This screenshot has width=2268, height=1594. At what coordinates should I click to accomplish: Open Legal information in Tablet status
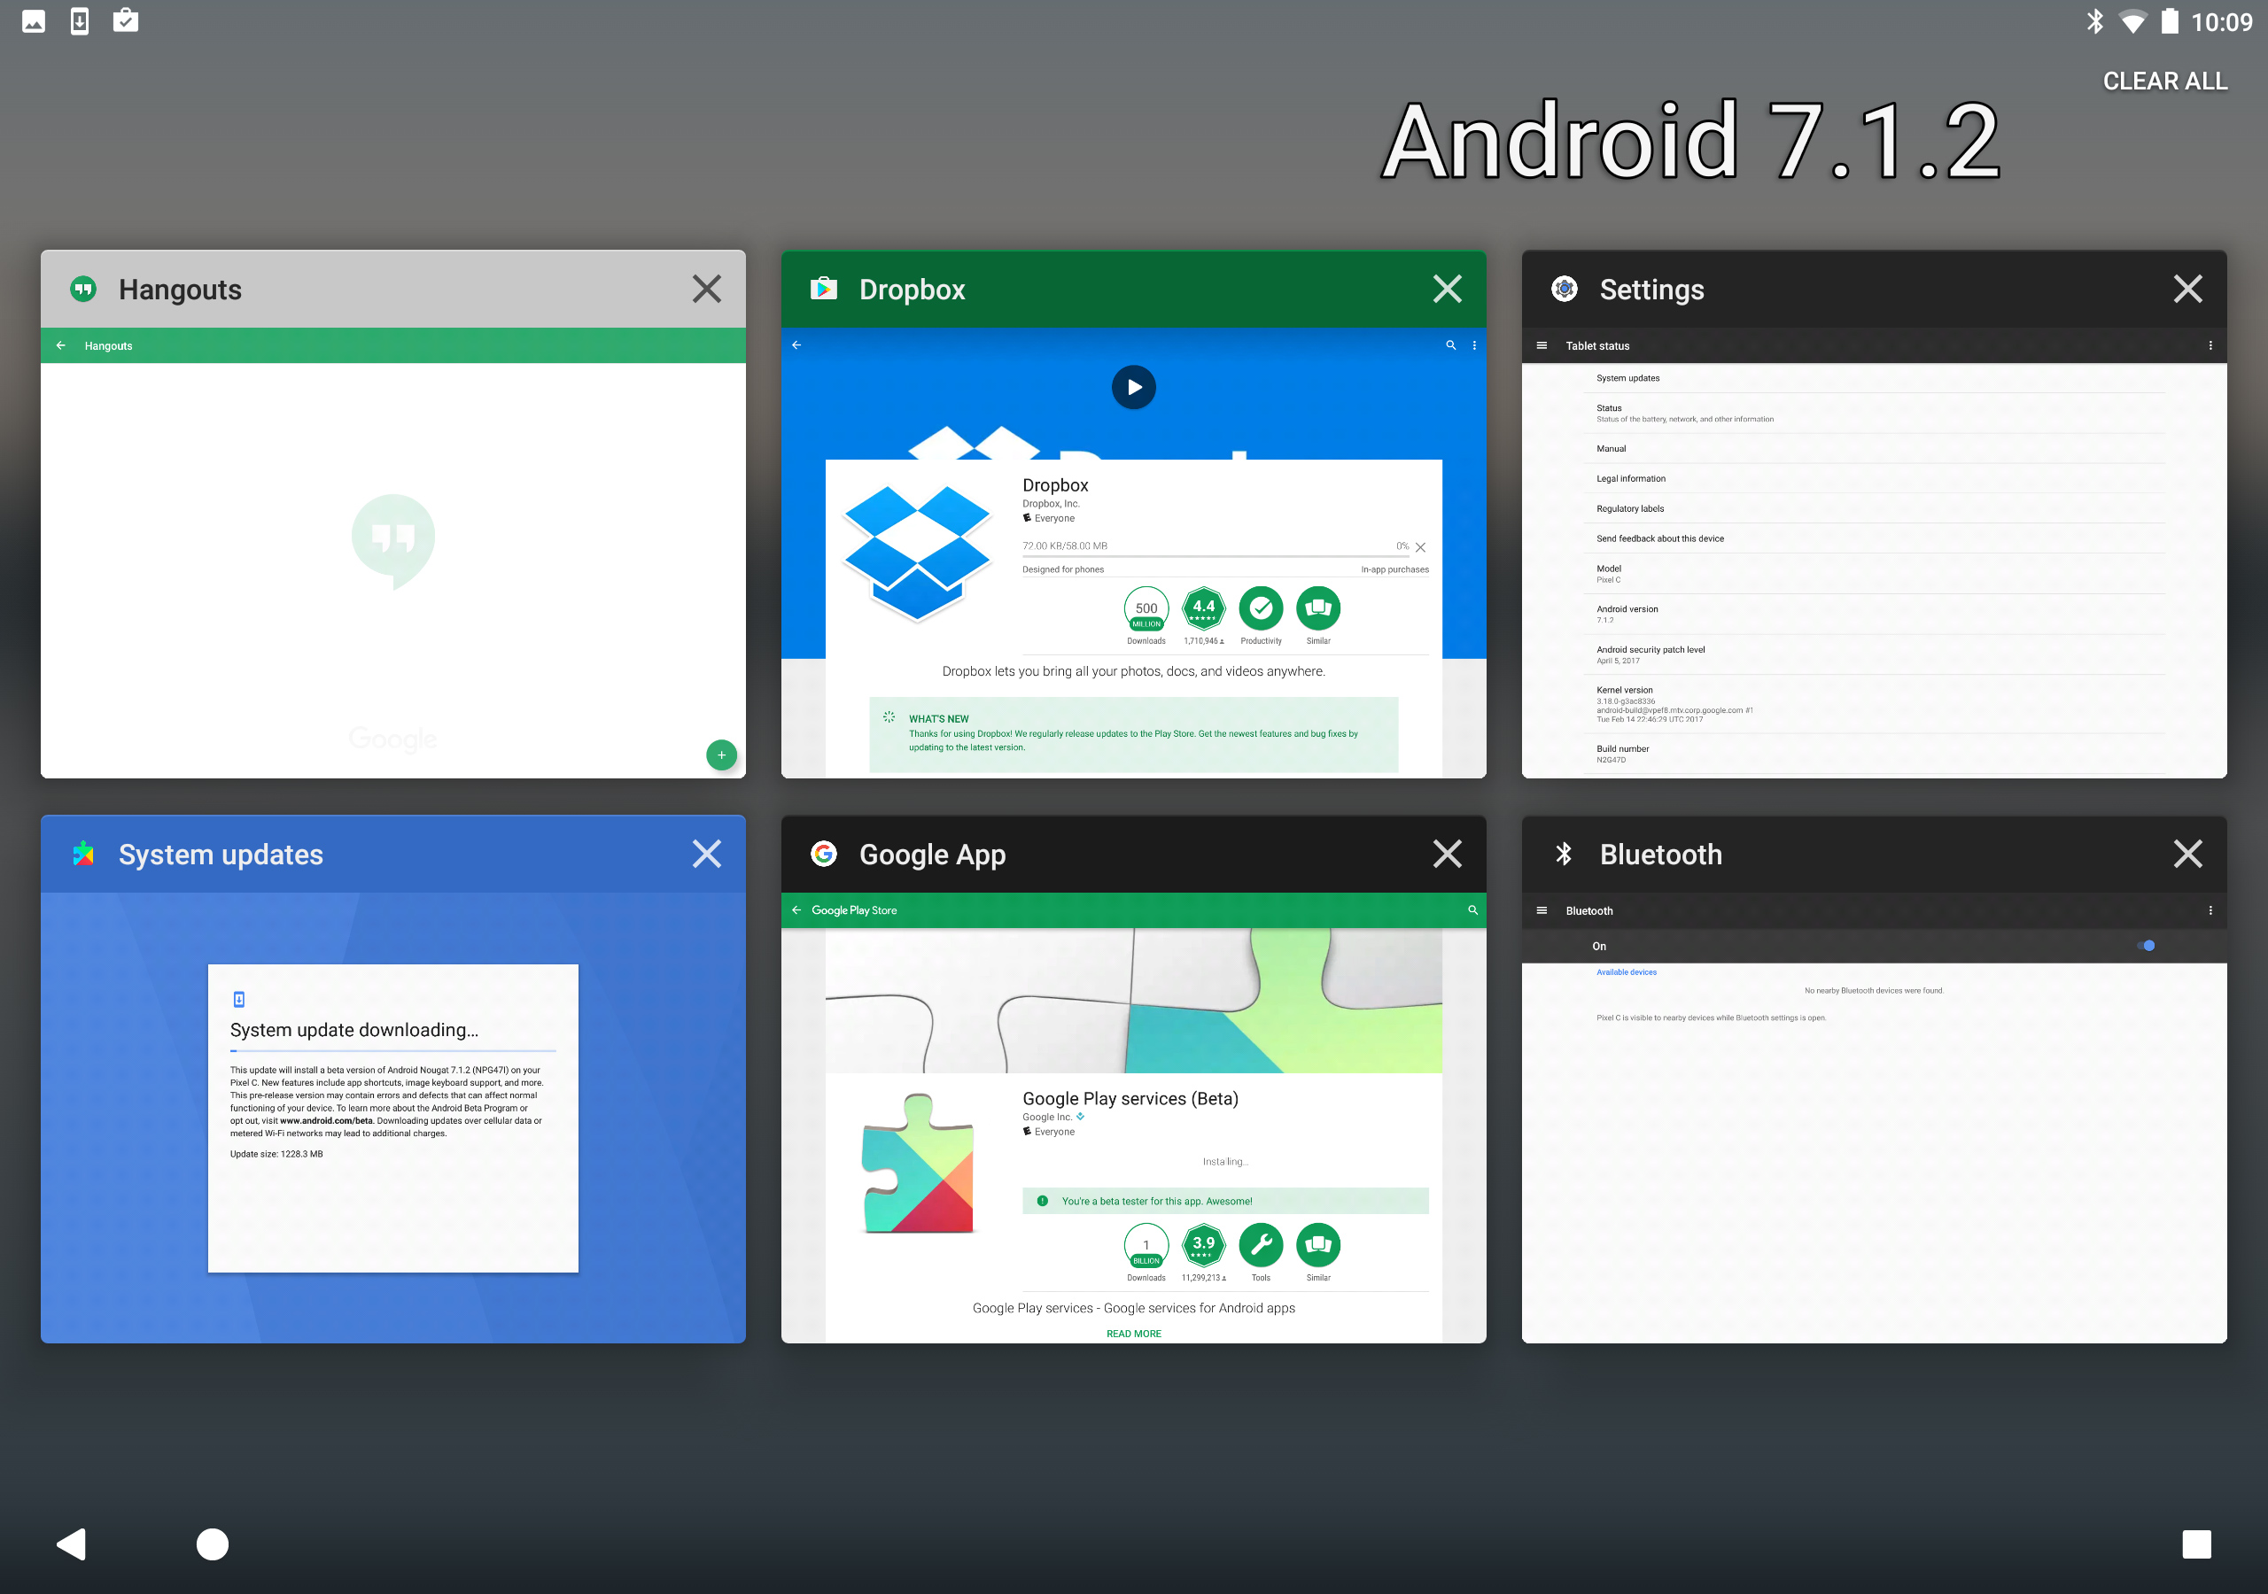(x=1631, y=478)
